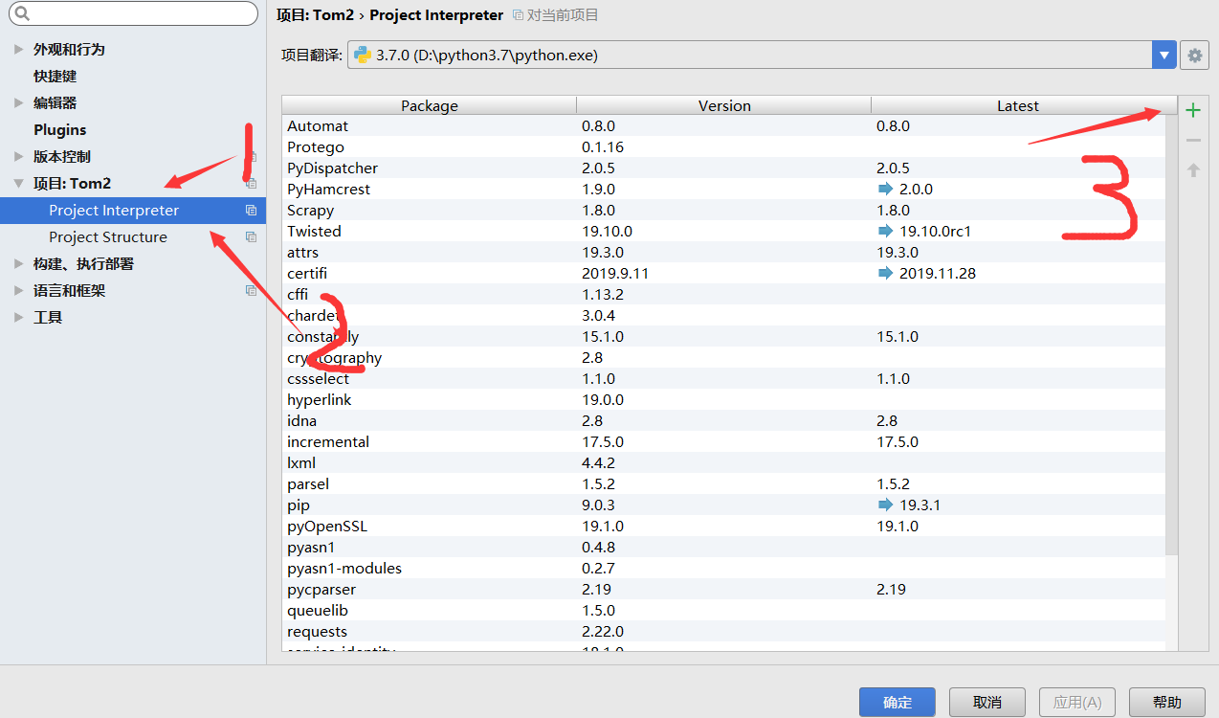The height and width of the screenshot is (718, 1219).
Task: Open the interpreter gear settings icon
Action: click(1194, 56)
